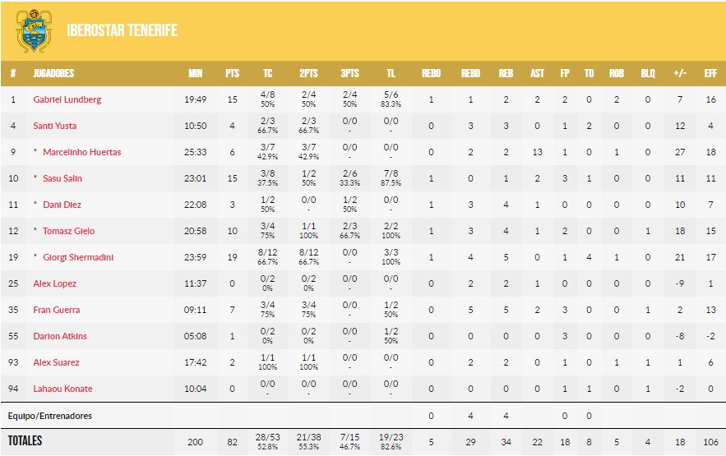This screenshot has width=726, height=456.
Task: Click the PTS column header
Action: (x=232, y=73)
